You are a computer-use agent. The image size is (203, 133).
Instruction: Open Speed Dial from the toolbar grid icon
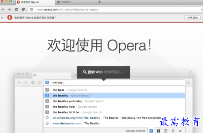point(23,10)
